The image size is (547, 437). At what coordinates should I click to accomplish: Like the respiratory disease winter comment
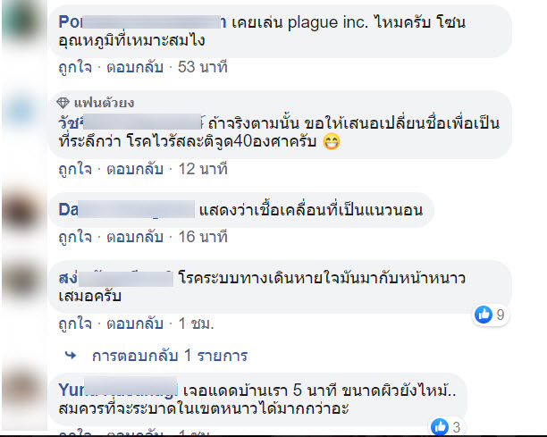tap(75, 324)
